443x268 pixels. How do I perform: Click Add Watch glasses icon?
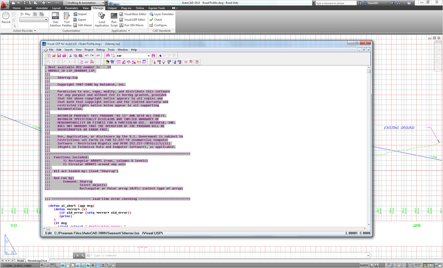[87, 62]
